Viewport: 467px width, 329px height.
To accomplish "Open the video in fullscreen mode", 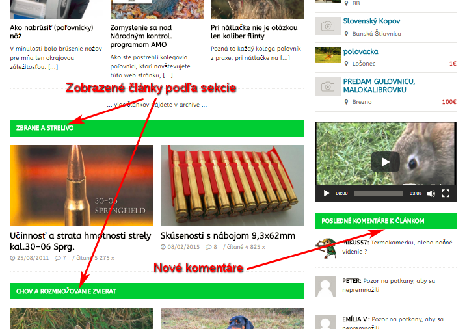I will coord(446,194).
